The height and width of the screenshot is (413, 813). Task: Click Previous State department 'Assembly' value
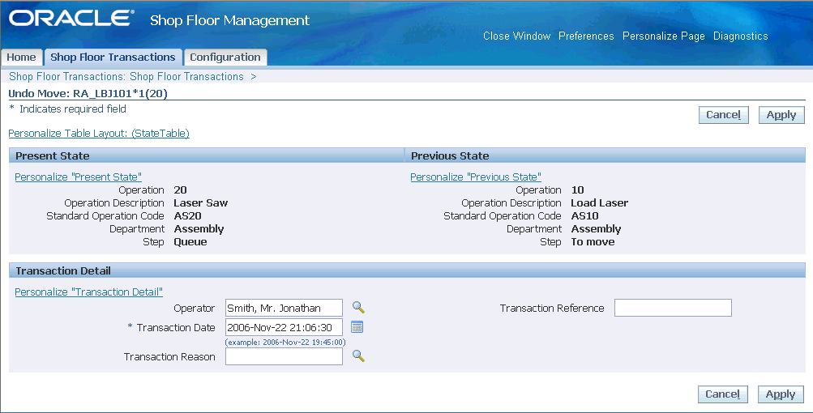(597, 228)
